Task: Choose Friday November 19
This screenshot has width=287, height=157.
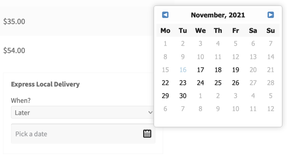Action: (x=235, y=70)
